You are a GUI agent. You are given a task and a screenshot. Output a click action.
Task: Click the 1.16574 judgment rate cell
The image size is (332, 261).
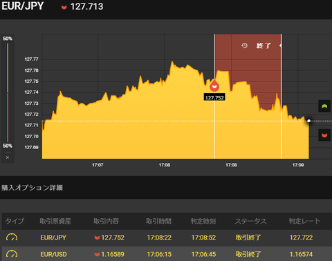301,254
